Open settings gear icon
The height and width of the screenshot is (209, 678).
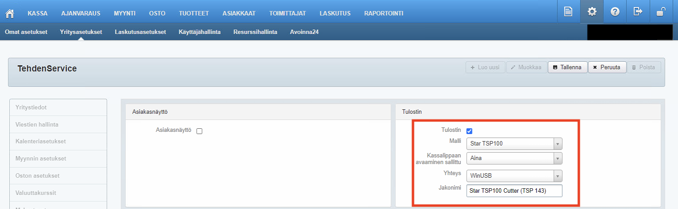coord(592,12)
